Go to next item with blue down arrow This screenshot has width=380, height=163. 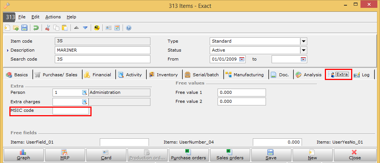click(85, 28)
